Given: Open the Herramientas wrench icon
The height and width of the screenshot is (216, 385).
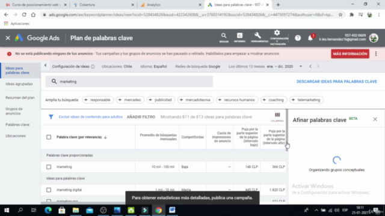Looking at the screenshot, I should [x=259, y=38].
